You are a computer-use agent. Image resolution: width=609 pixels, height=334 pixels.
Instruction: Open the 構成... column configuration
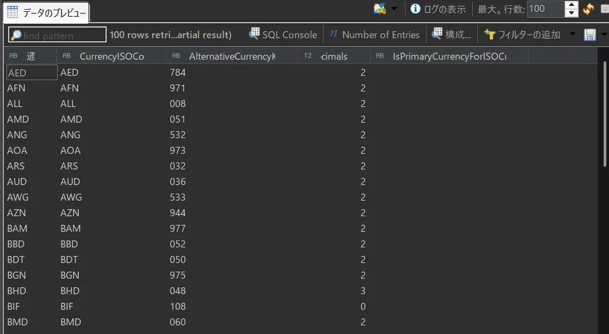coord(452,34)
